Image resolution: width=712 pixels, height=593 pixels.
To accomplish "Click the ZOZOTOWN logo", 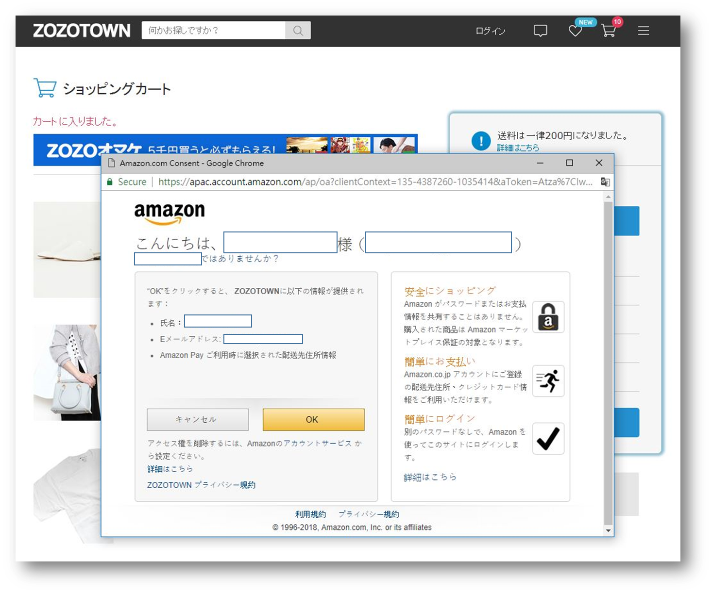I will 82,31.
